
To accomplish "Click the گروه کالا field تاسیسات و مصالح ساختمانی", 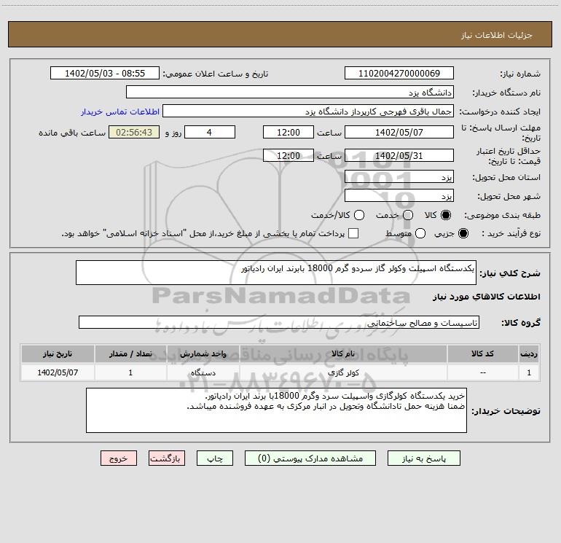I will tap(279, 322).
